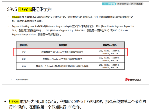The width and height of the screenshot is (153, 111).
Task: Click the Huawei Confidential footer text
Action: (22, 80)
